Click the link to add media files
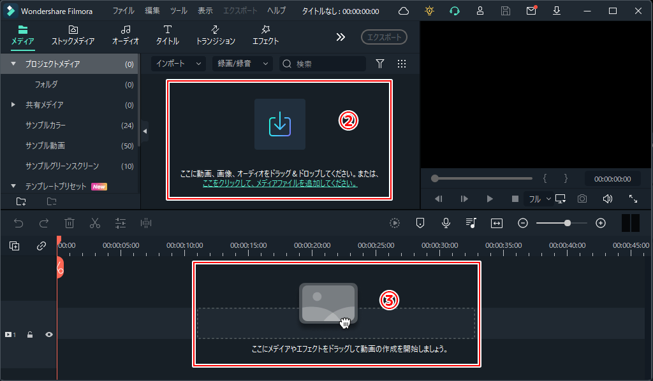653x381 pixels. 279,183
